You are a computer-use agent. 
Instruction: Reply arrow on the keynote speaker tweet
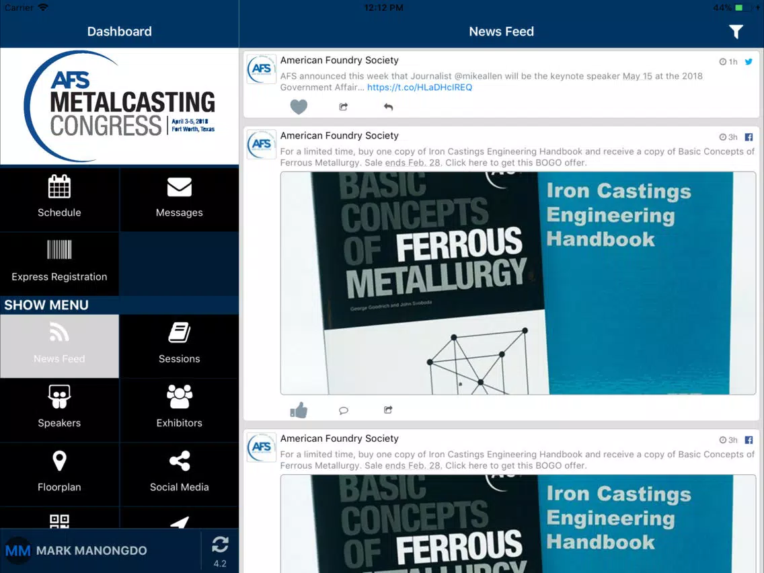click(388, 107)
